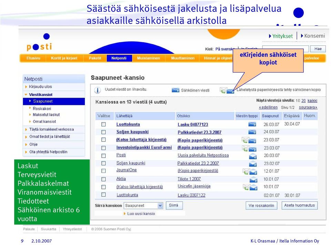The width and height of the screenshot is (331, 245).
Task: Click the Hae search button
Action: tap(318, 49)
